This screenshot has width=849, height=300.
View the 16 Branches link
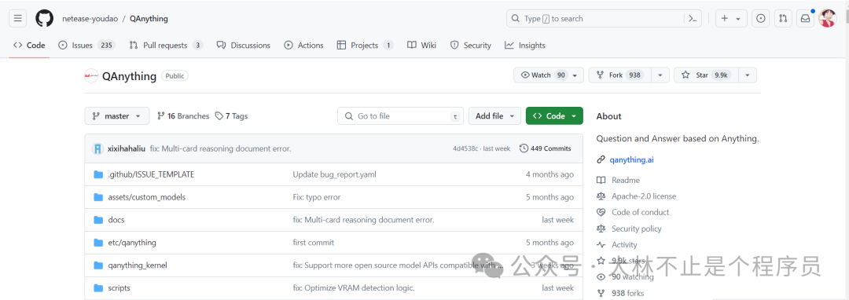(x=183, y=115)
